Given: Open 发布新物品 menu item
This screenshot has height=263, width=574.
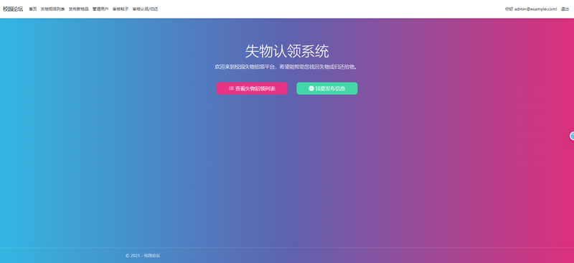Looking at the screenshot, I should pos(79,9).
